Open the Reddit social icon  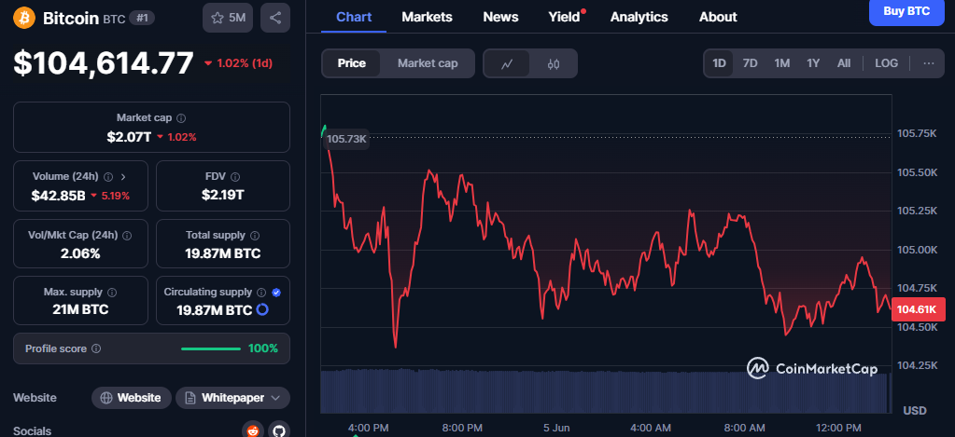(x=253, y=430)
